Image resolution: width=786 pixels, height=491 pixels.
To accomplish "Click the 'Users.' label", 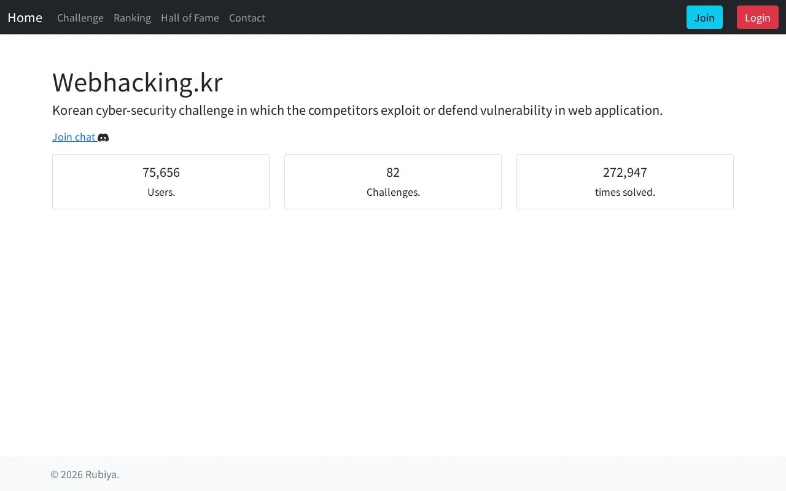I will (161, 192).
